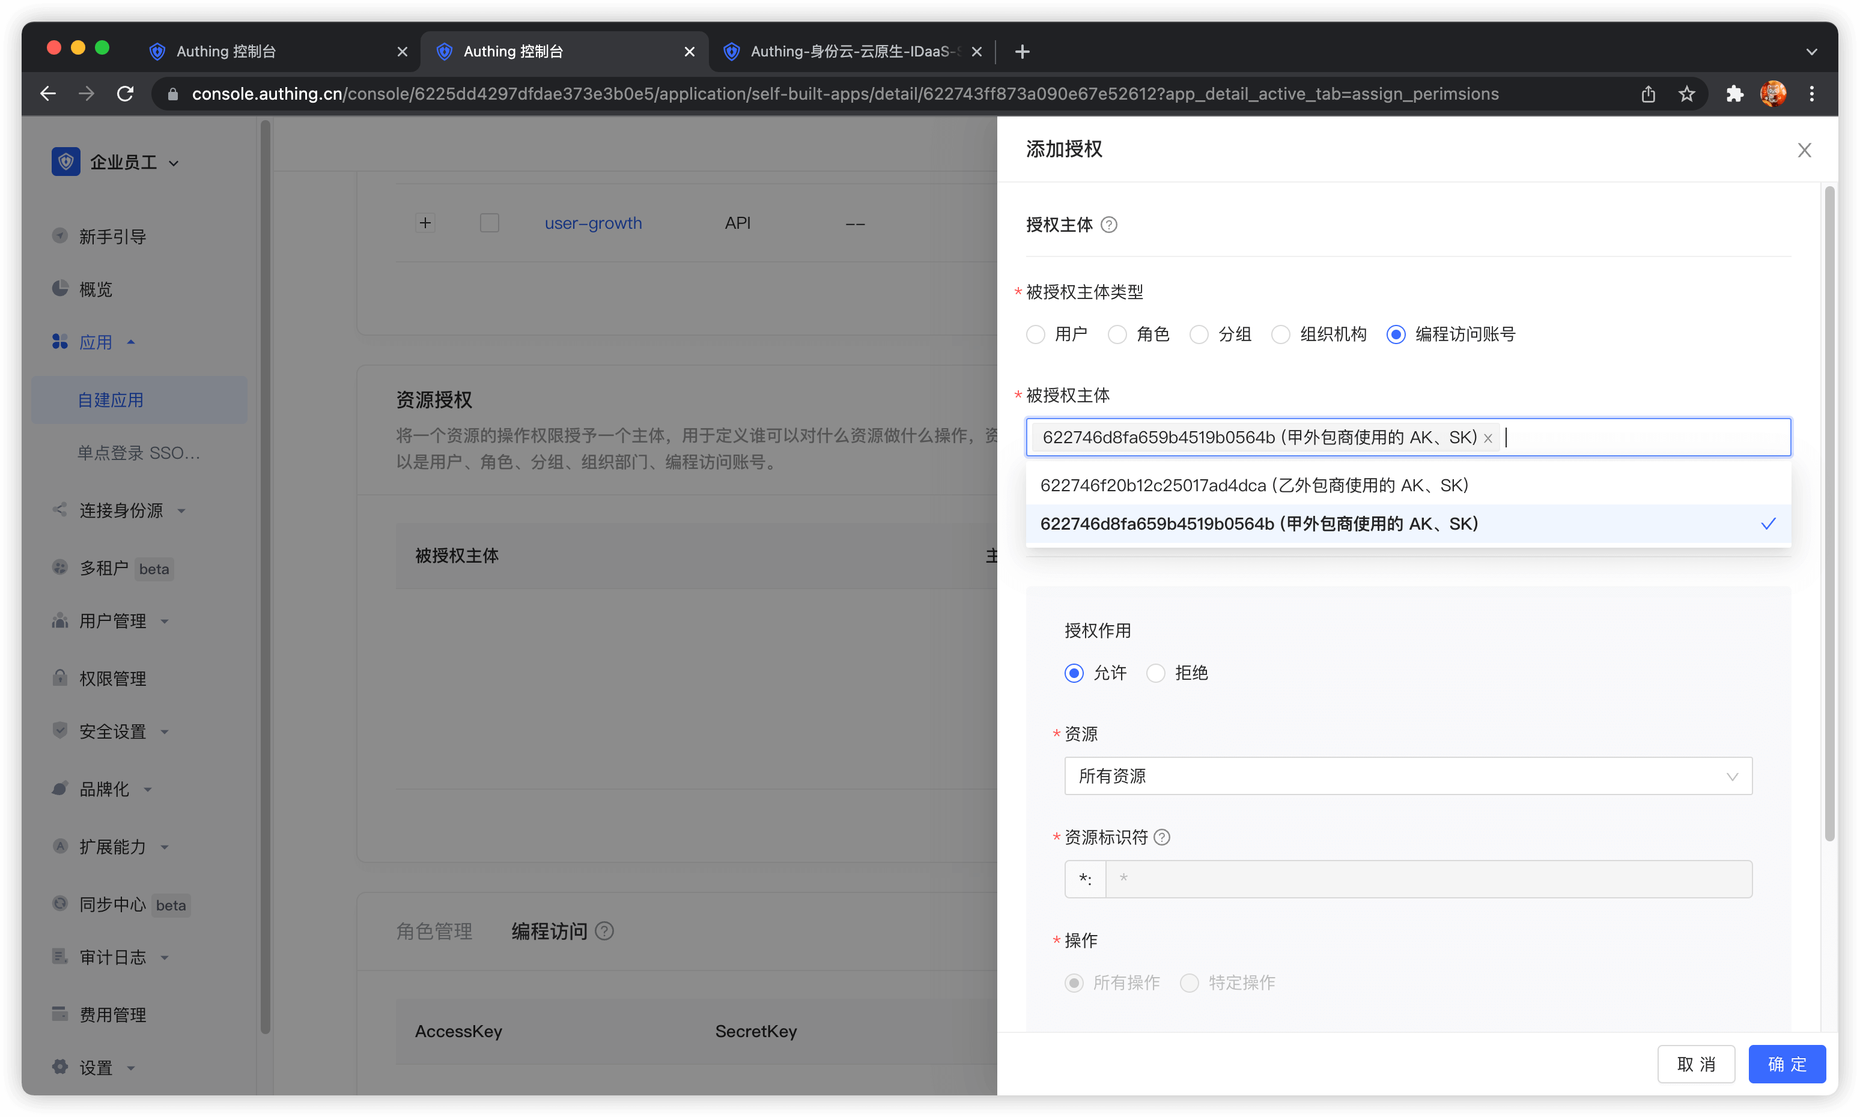Viewport: 1860px width, 1117px height.
Task: Set 授权作用 to 拒绝
Action: pos(1156,673)
